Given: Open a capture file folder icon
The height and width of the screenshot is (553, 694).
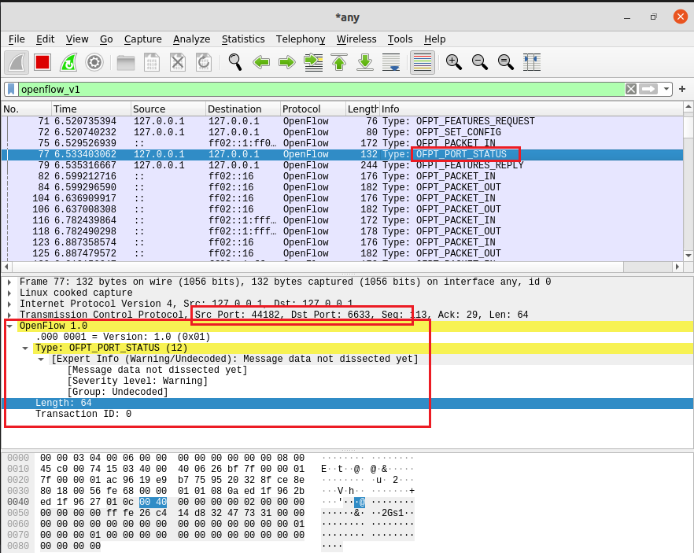Looking at the screenshot, I should point(126,62).
